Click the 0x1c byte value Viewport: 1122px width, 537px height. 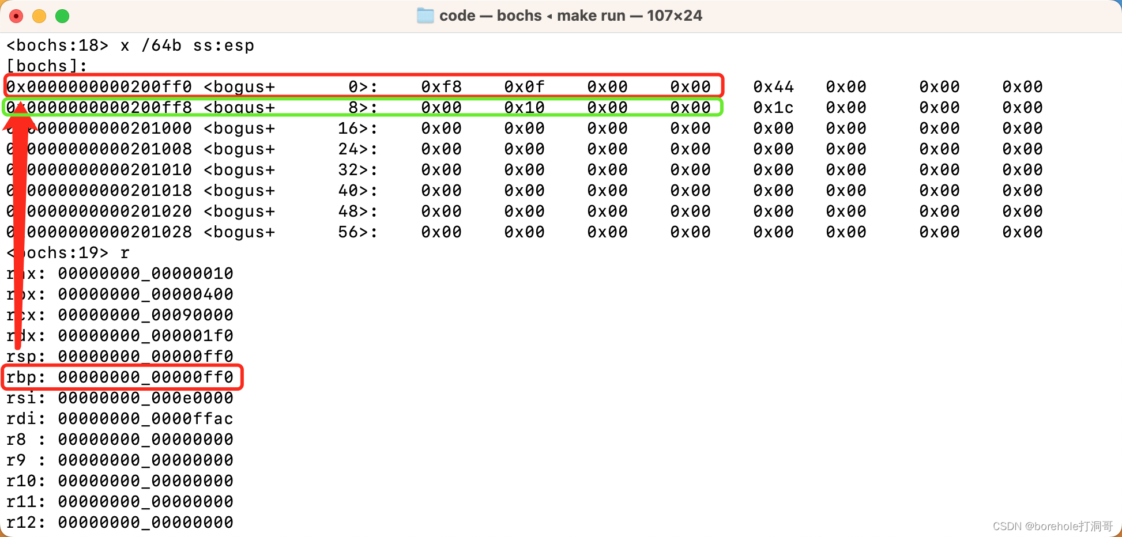773,108
